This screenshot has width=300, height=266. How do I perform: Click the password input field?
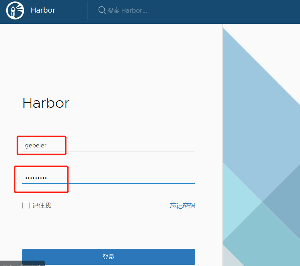109,178
